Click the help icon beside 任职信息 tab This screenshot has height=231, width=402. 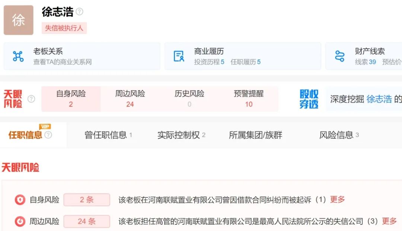[48, 135]
